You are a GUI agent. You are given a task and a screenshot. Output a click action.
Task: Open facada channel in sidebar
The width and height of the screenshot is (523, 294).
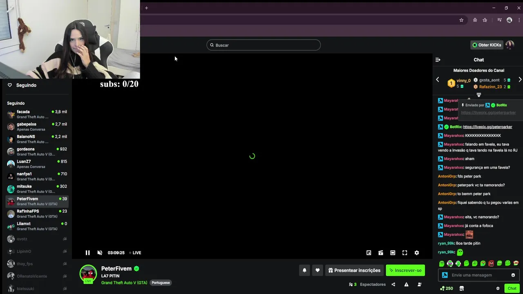point(37,114)
